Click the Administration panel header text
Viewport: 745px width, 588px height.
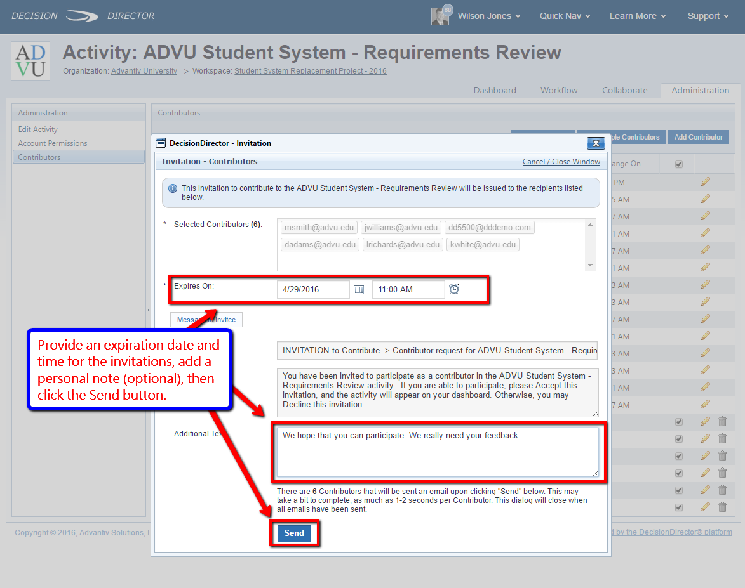[43, 113]
